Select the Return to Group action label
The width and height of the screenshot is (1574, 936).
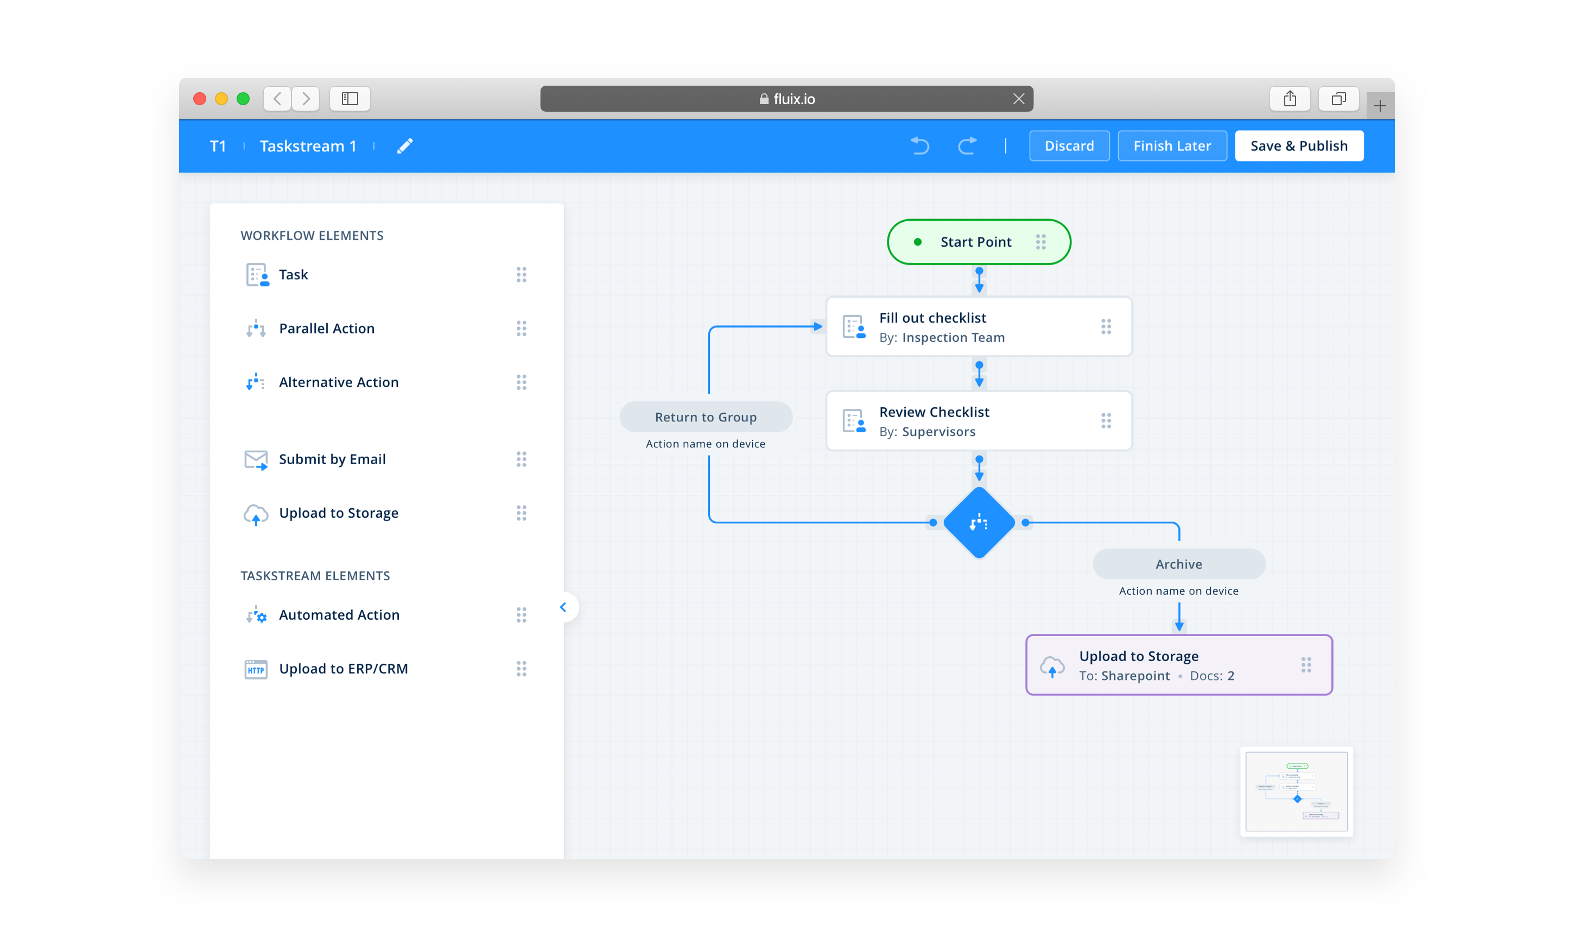pos(705,418)
